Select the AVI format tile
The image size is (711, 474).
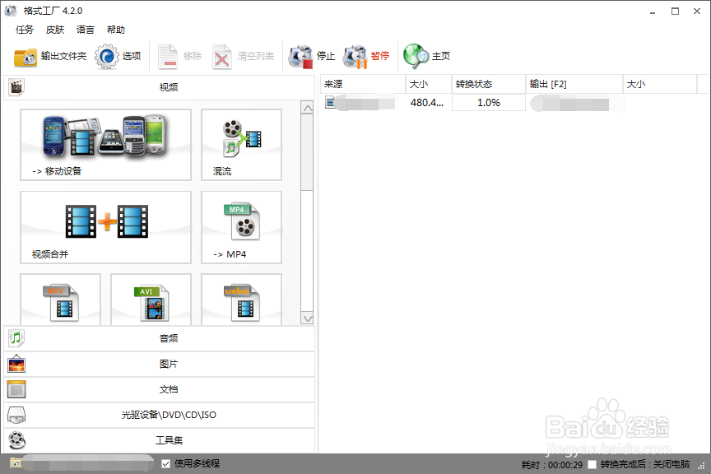(x=151, y=300)
